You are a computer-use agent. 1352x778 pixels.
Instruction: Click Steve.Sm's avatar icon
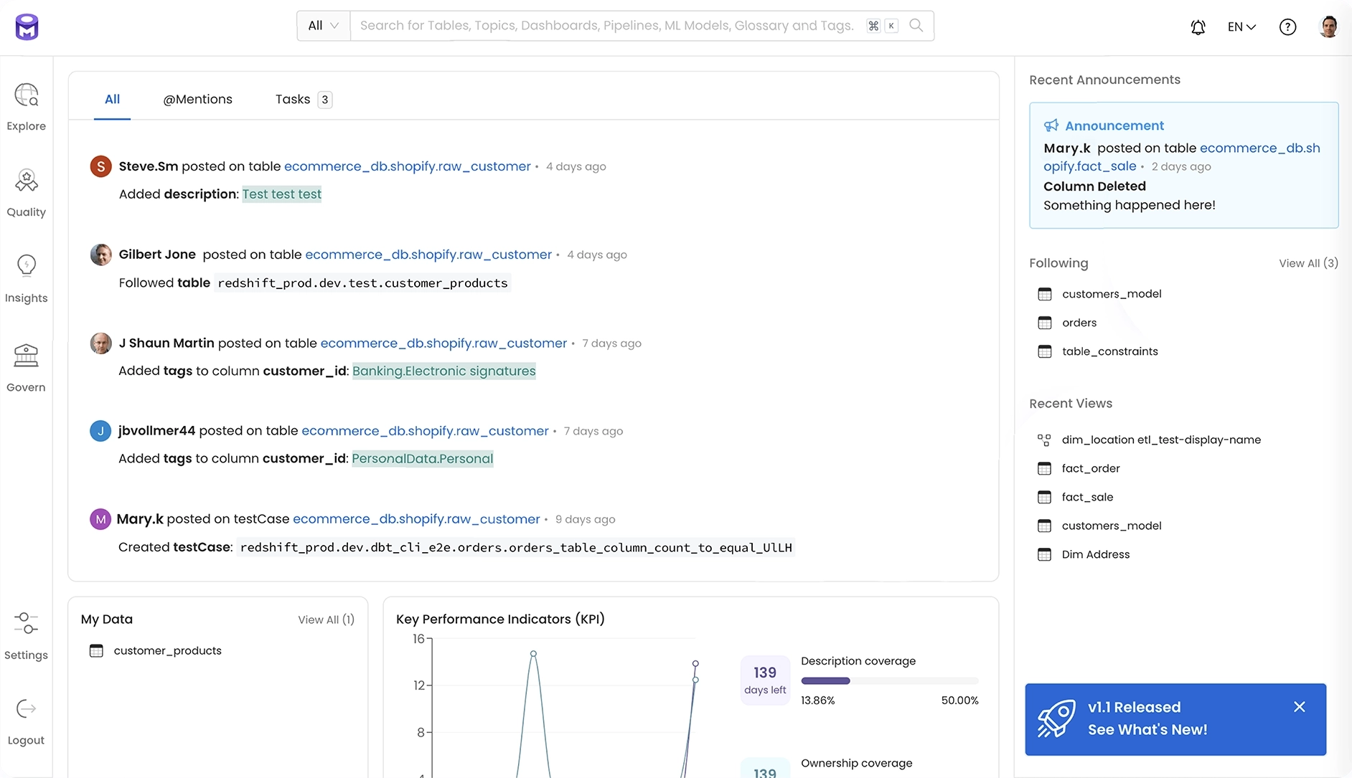(x=100, y=166)
